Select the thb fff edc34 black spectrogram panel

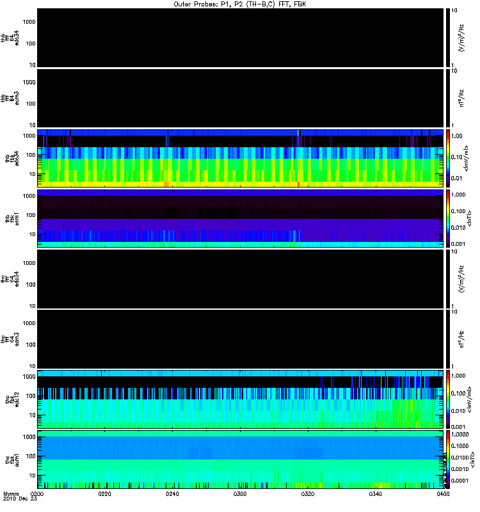coord(241,38)
